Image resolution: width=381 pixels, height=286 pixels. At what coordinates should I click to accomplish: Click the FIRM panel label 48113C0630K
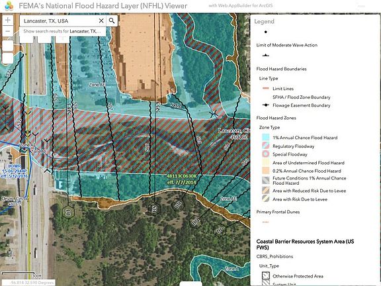181,176
